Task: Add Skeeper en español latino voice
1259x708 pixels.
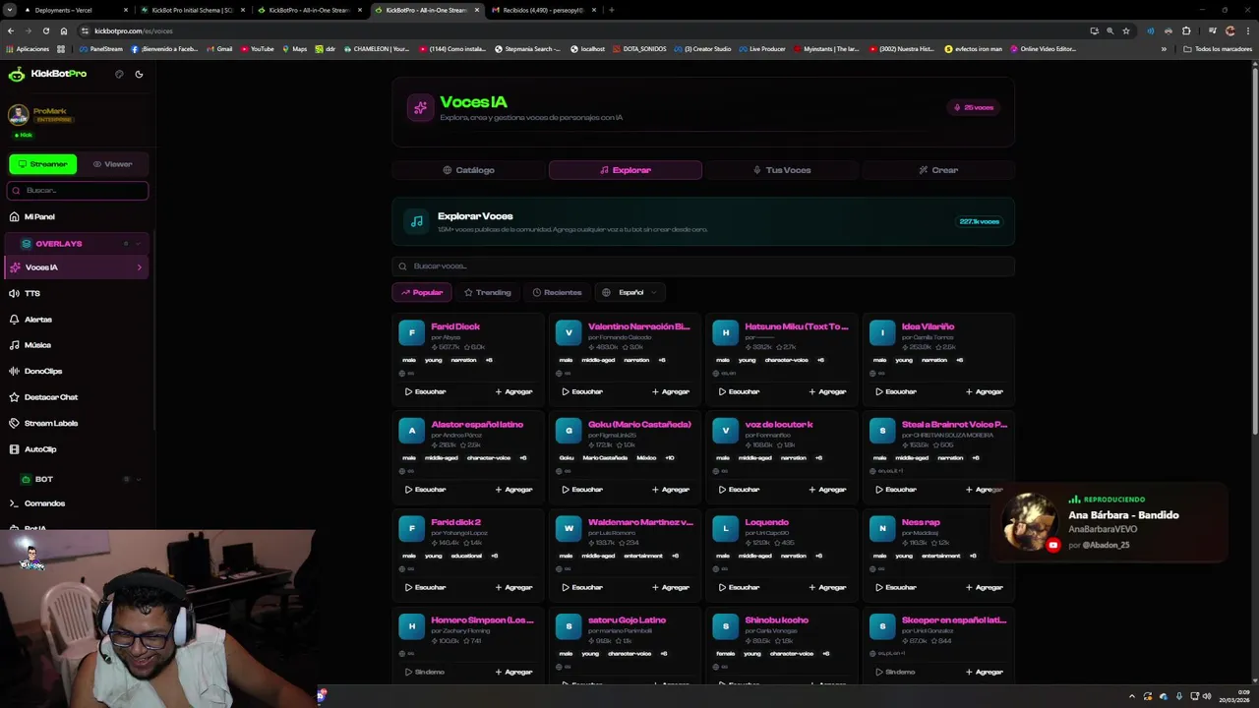Action: 984,672
